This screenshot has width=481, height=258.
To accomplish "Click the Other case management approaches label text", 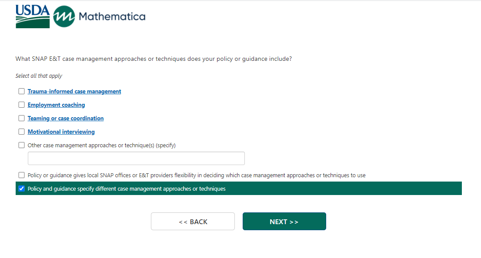I will 101,145.
